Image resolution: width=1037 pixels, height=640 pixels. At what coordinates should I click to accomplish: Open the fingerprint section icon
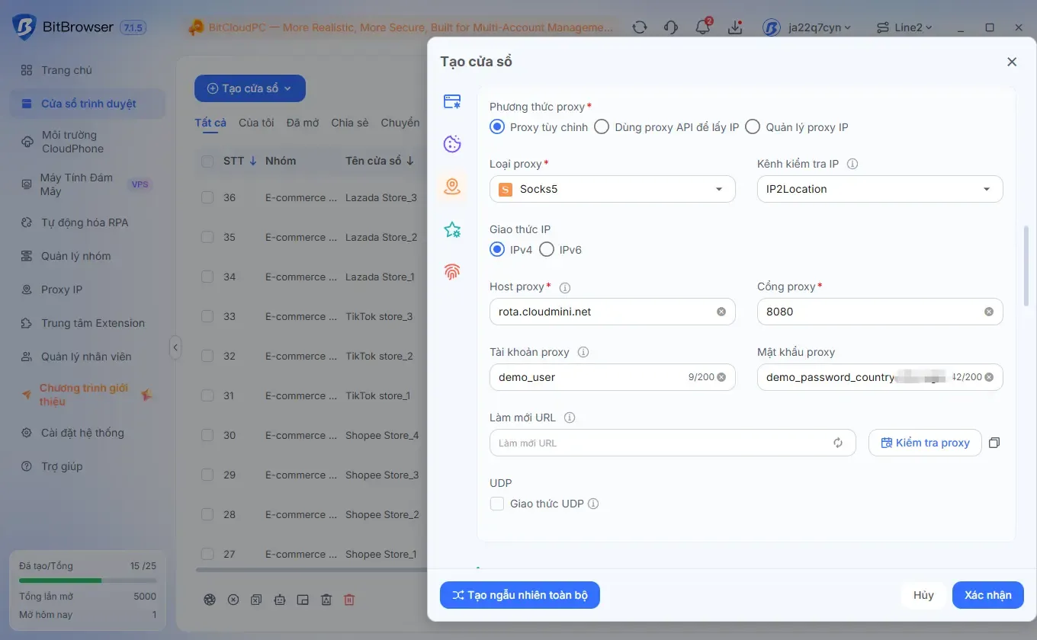click(452, 271)
